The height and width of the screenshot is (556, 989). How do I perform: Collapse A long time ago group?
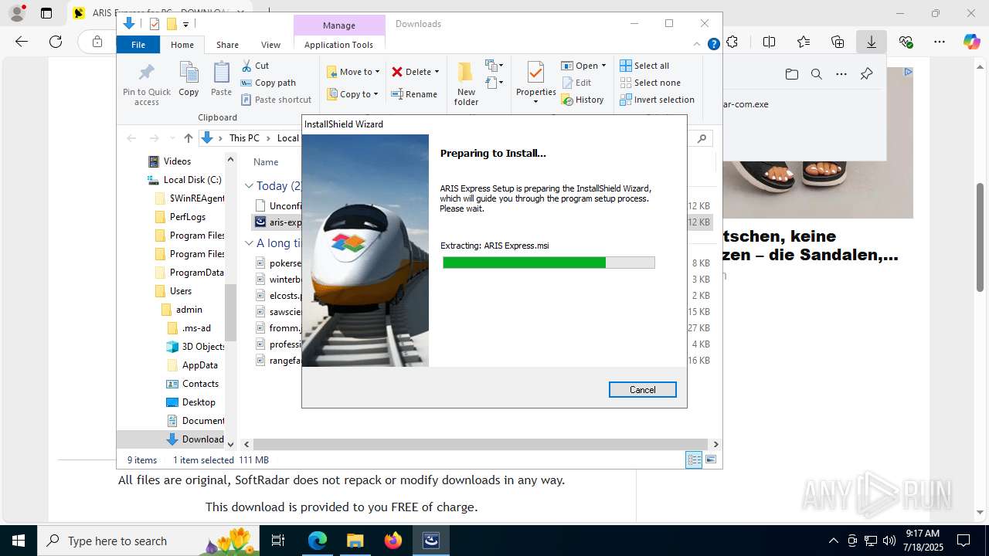click(249, 243)
